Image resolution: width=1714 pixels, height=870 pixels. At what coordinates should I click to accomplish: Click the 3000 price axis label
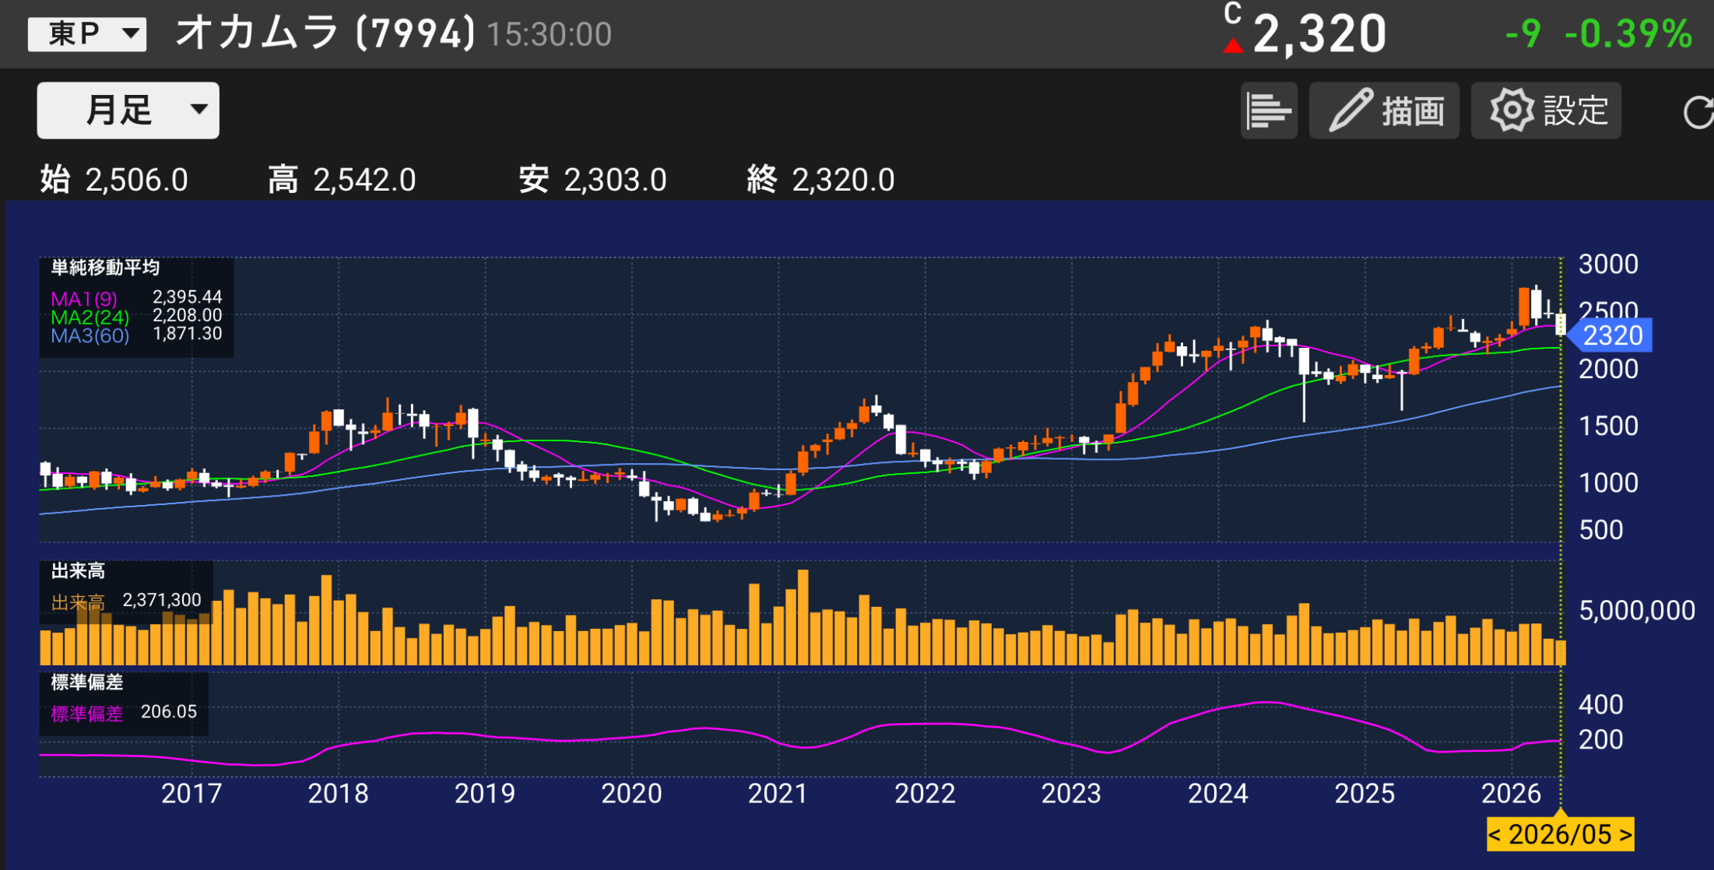1608,265
